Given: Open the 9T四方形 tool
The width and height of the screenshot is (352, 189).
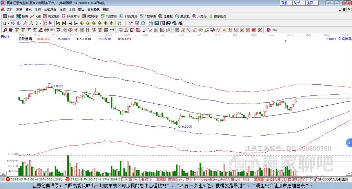Looking at the screenshot, I should coord(129,16).
